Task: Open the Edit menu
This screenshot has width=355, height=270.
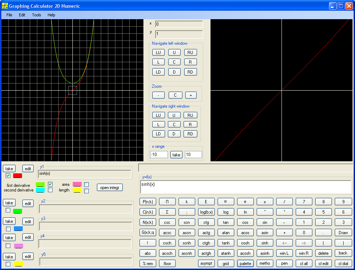Action: pos(22,15)
